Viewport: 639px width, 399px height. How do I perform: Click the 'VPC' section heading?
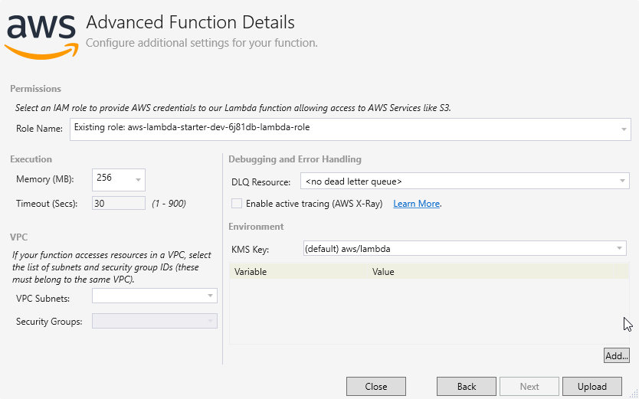click(18, 237)
